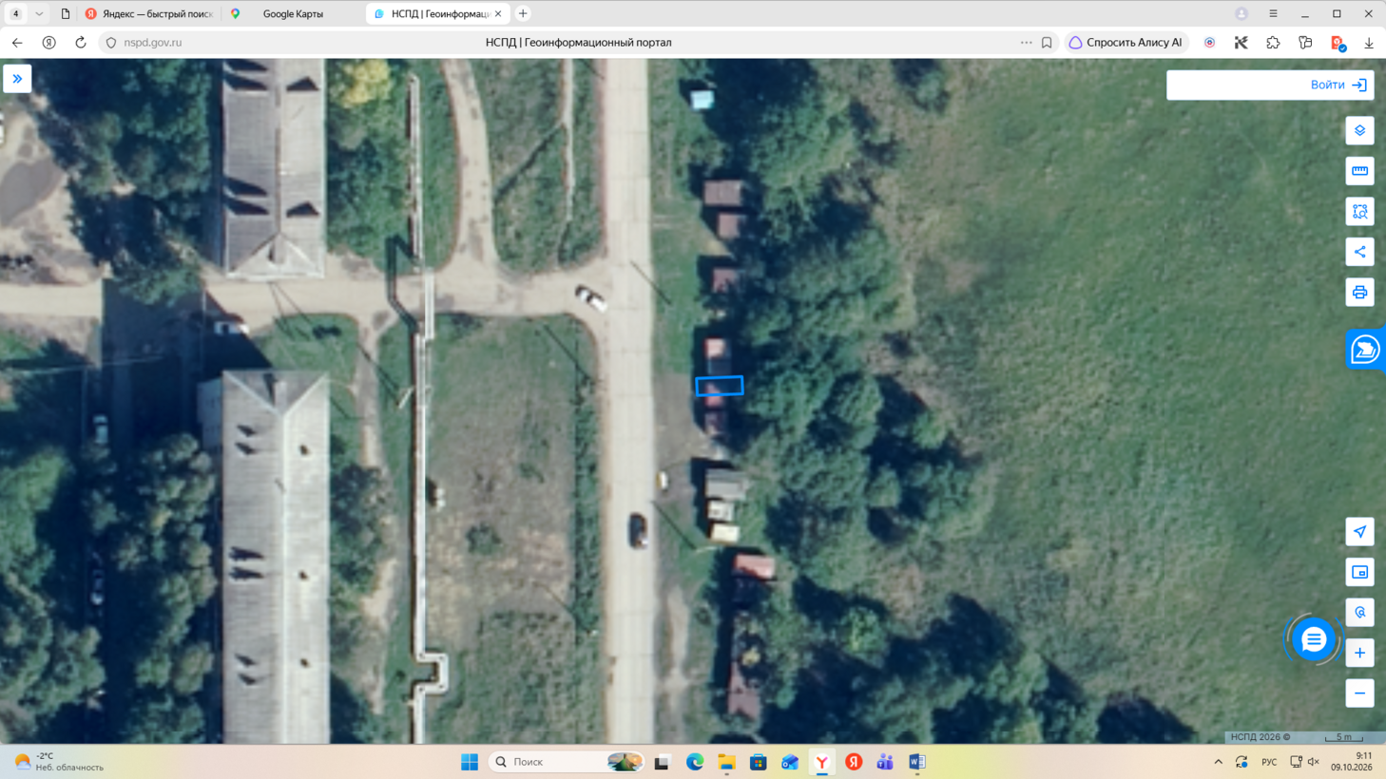Show my current location on map
Screen dimensions: 1386x779
[1359, 532]
